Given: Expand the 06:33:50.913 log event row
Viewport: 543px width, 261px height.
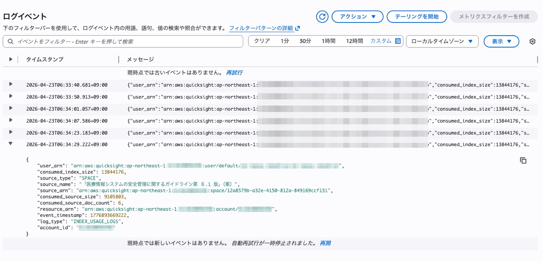Looking at the screenshot, I should click(x=11, y=96).
